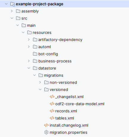
Task: Select the migrations folder label
Action: pyautogui.click(x=54, y=75)
